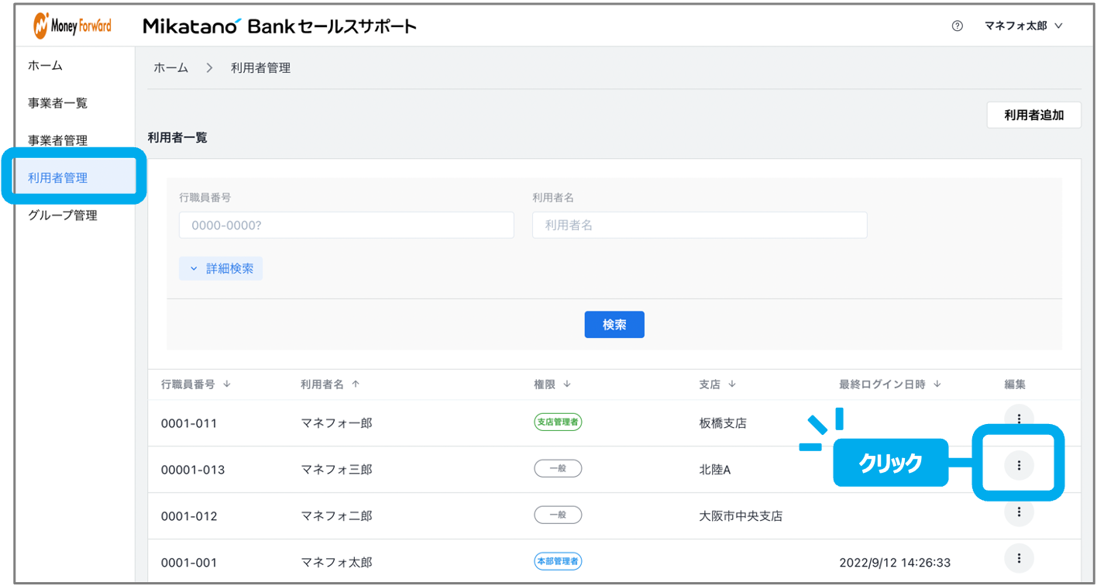Go to ホーム in the sidebar
The image size is (1097, 586).
(45, 66)
